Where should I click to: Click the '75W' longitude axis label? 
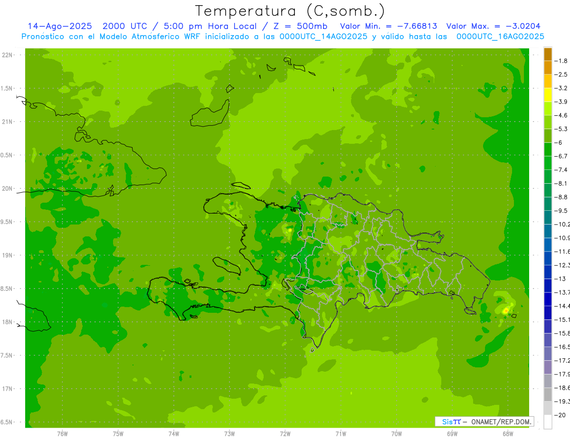tap(118, 433)
